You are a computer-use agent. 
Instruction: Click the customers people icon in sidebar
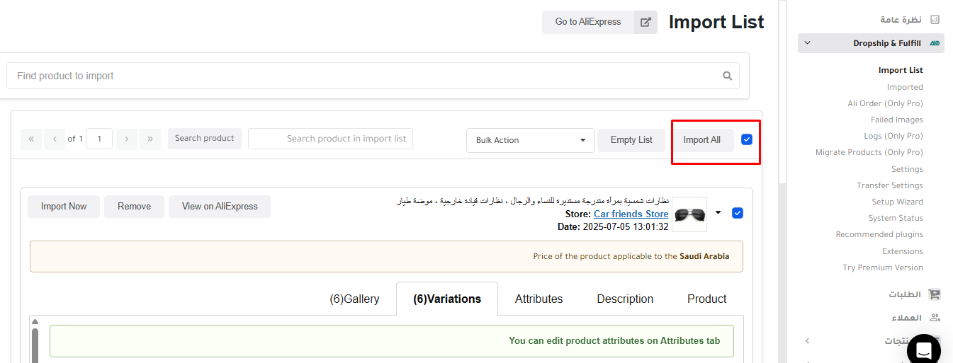click(x=935, y=318)
